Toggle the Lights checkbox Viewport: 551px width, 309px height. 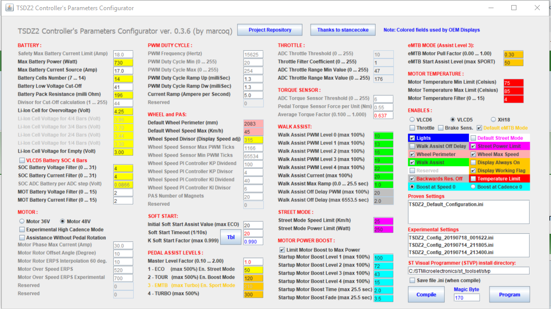412,138
